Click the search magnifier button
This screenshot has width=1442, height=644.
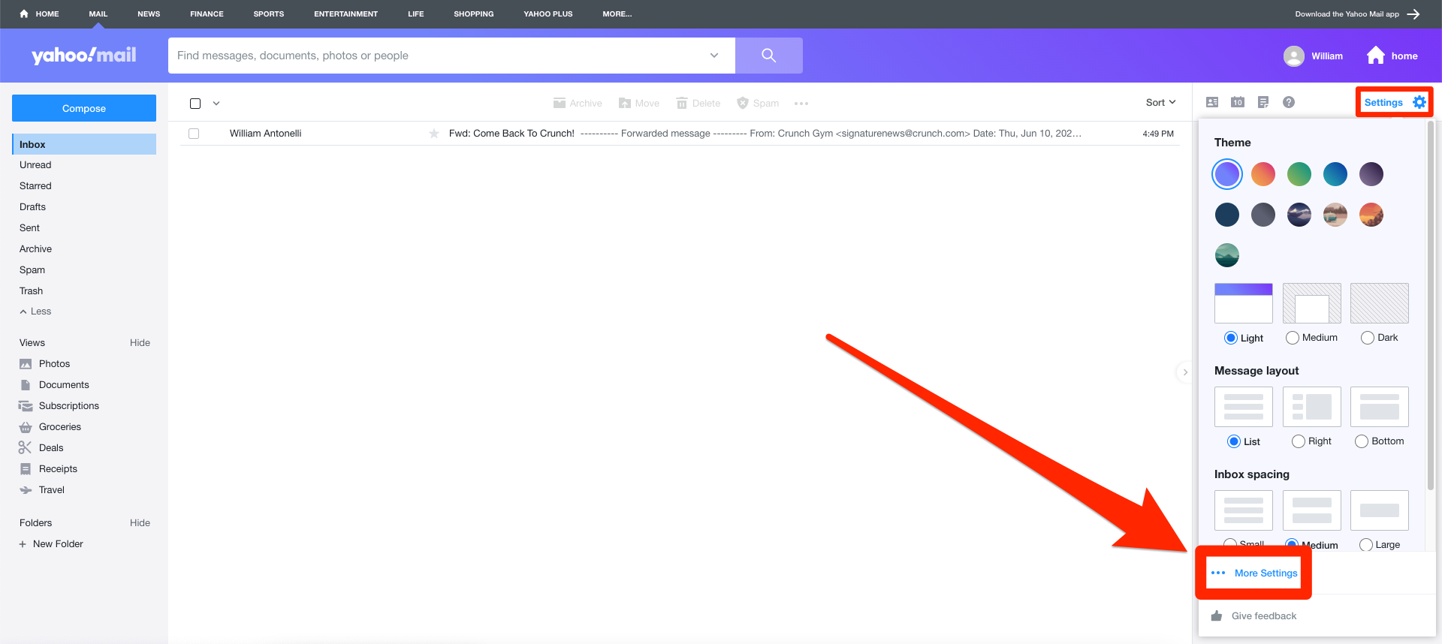[768, 56]
